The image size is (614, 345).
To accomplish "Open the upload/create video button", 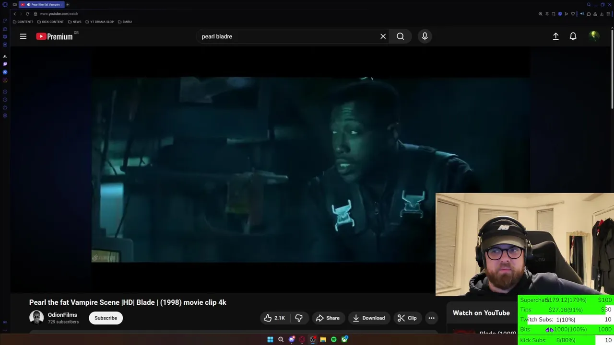I will [555, 36].
